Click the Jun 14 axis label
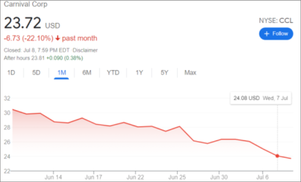Image resolution: width=301 pixels, height=182 pixels. [x=53, y=177]
